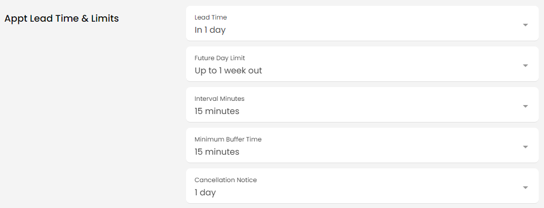Click the 'Lead Time' field label
Screen dimensions: 544x208
[x=210, y=17]
